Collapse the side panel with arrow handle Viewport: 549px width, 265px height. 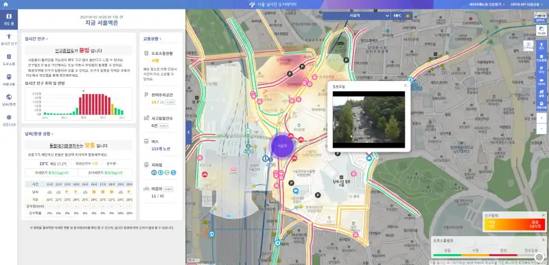pos(188,132)
